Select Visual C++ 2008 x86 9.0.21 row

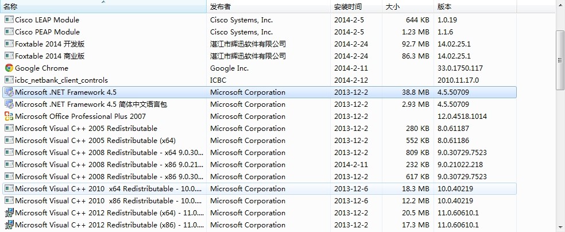(x=260, y=165)
